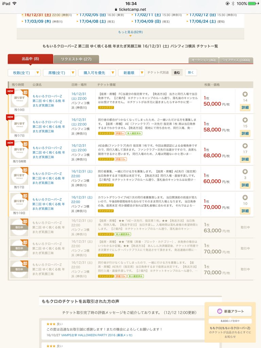The height and width of the screenshot is (348, 261).
Task: Click the 残り時間 column header
Action: coord(18,85)
